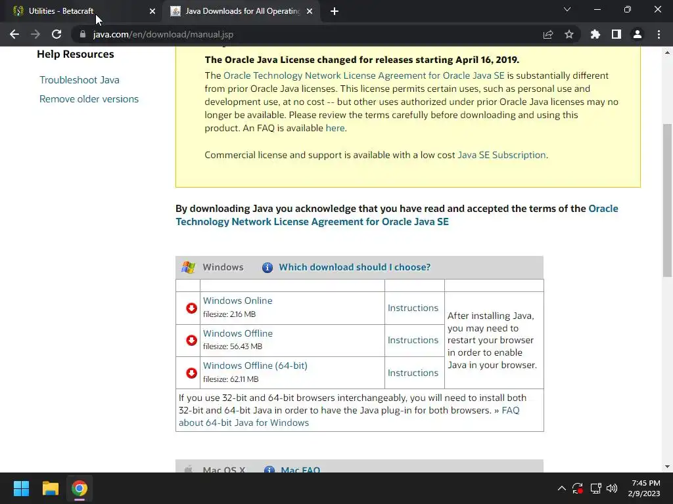Download Windows Offline (64-bit) link
The height and width of the screenshot is (504, 673).
tap(255, 366)
